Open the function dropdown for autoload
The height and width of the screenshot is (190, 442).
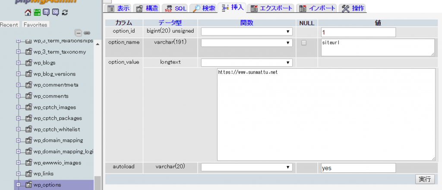pyautogui.click(x=246, y=167)
